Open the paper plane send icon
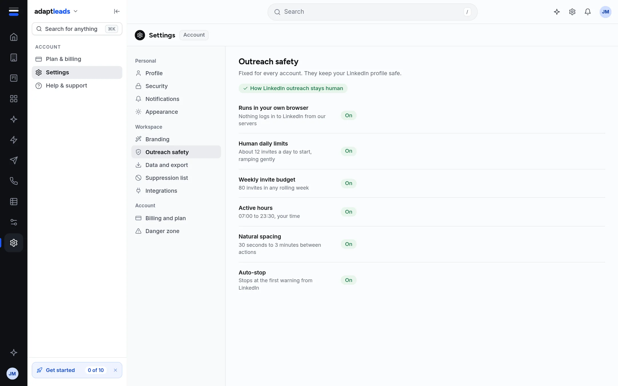The width and height of the screenshot is (618, 386). pyautogui.click(x=14, y=160)
